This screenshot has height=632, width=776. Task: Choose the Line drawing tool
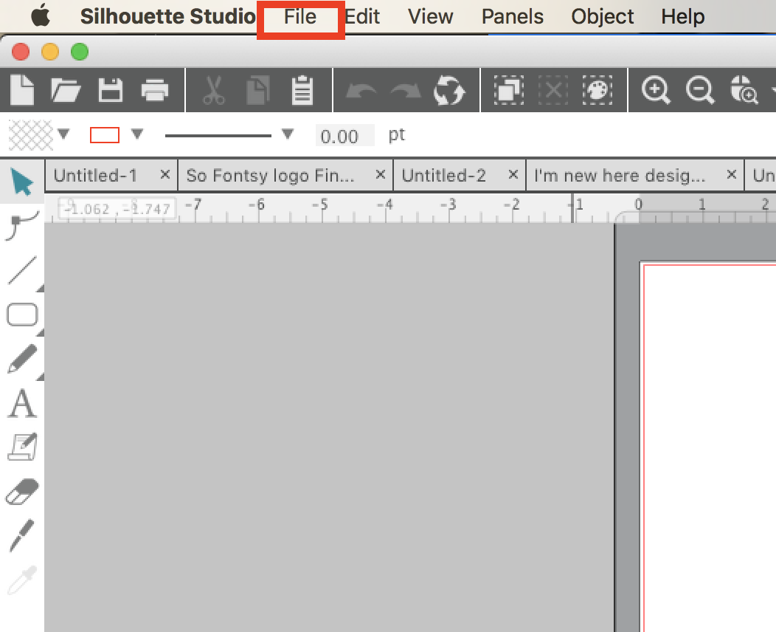[x=22, y=270]
